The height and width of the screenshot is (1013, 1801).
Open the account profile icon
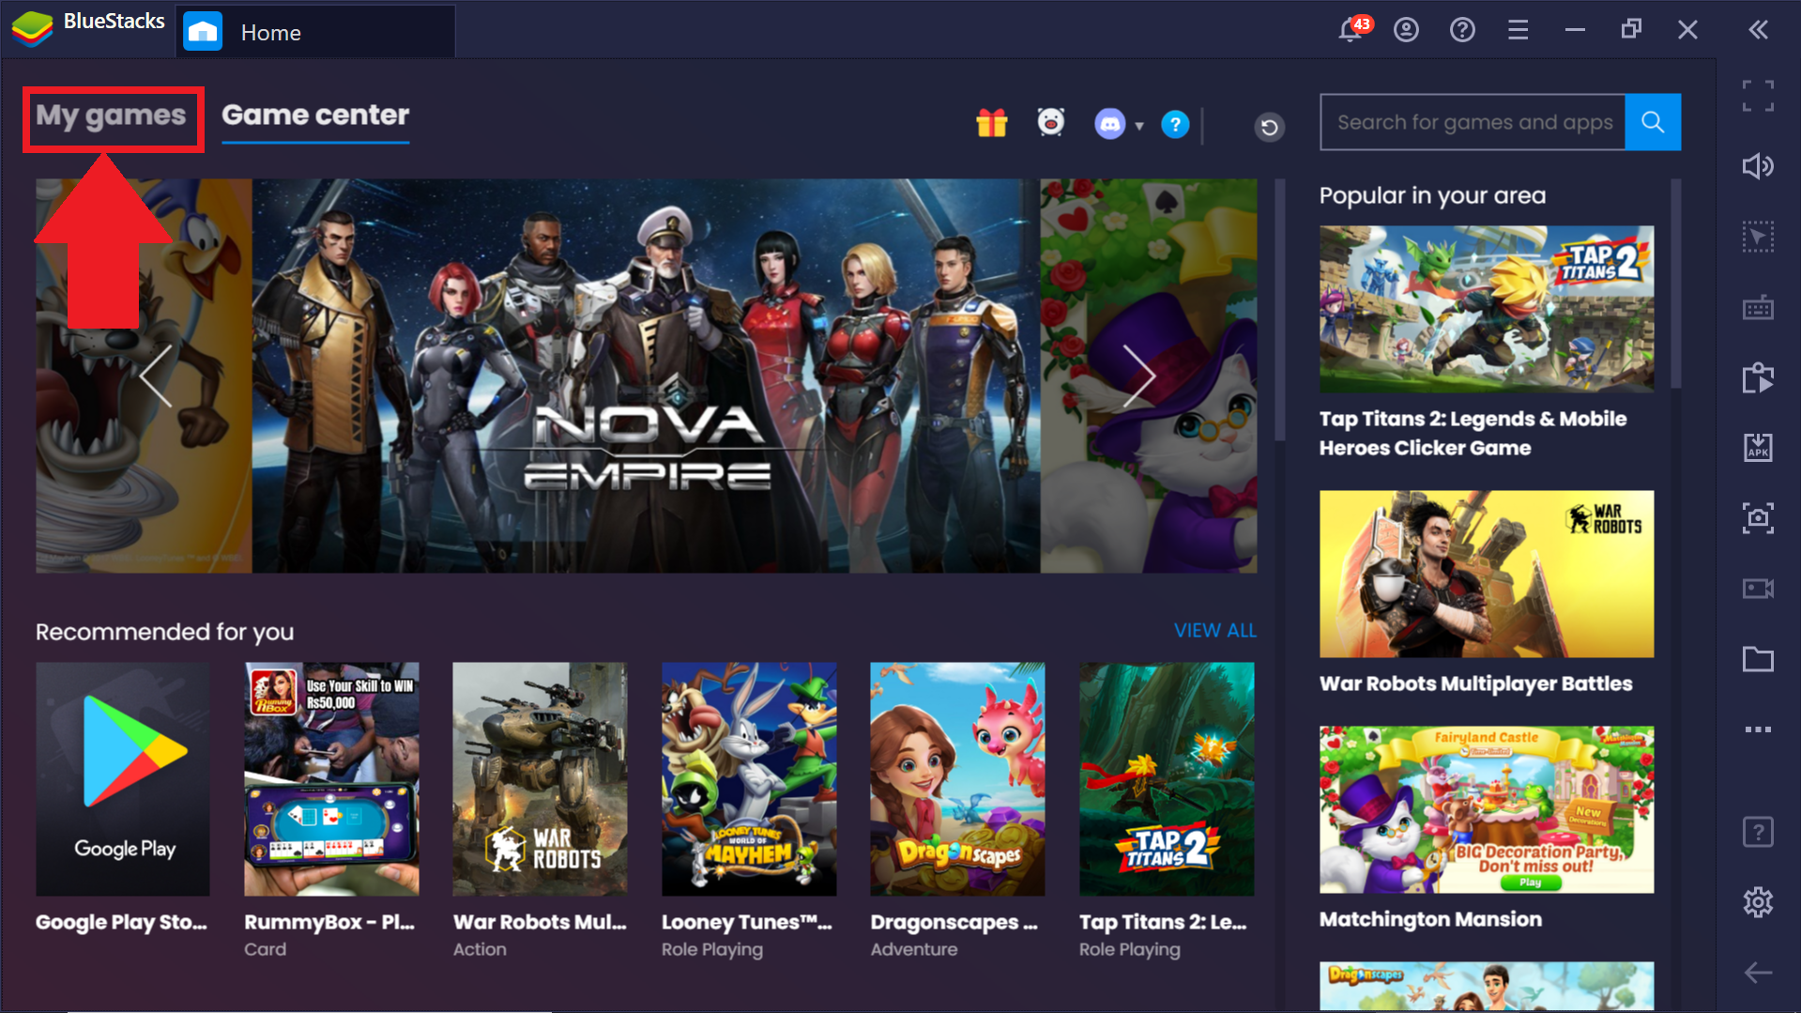(x=1406, y=30)
